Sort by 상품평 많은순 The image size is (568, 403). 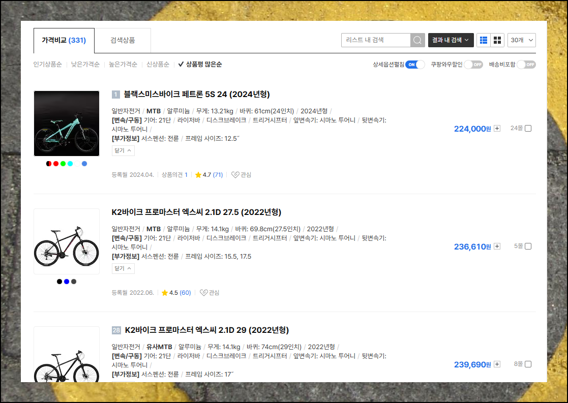[x=200, y=65]
